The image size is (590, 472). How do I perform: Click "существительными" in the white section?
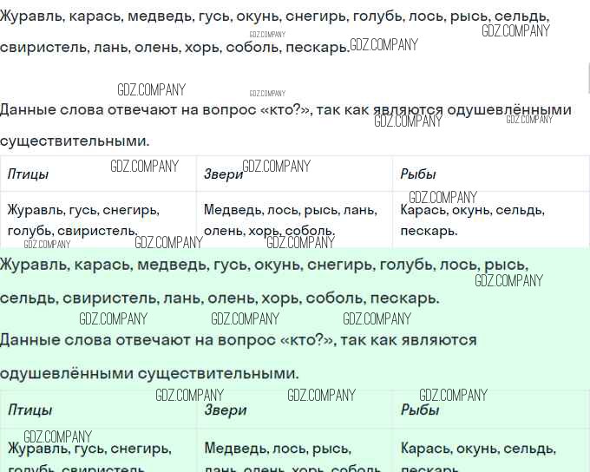[75, 141]
